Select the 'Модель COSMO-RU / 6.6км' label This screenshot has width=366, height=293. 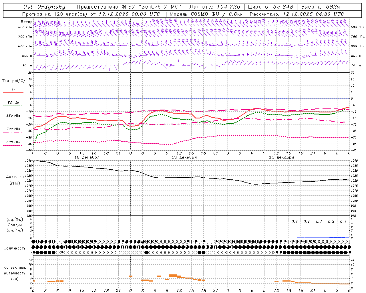click(206, 14)
